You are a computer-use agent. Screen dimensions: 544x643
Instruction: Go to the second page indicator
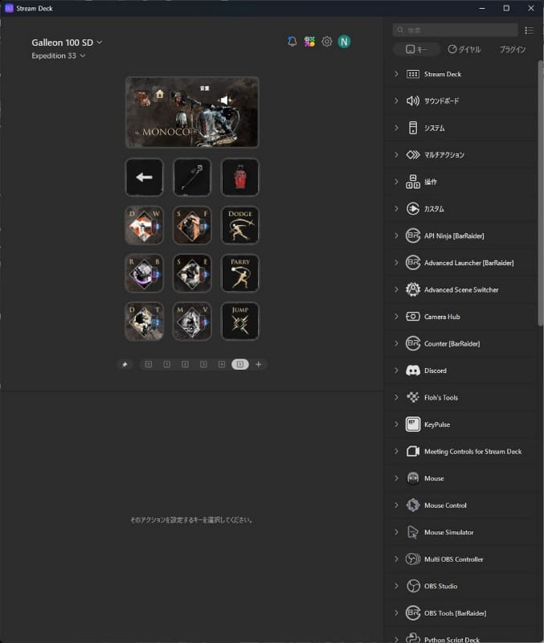click(x=167, y=364)
